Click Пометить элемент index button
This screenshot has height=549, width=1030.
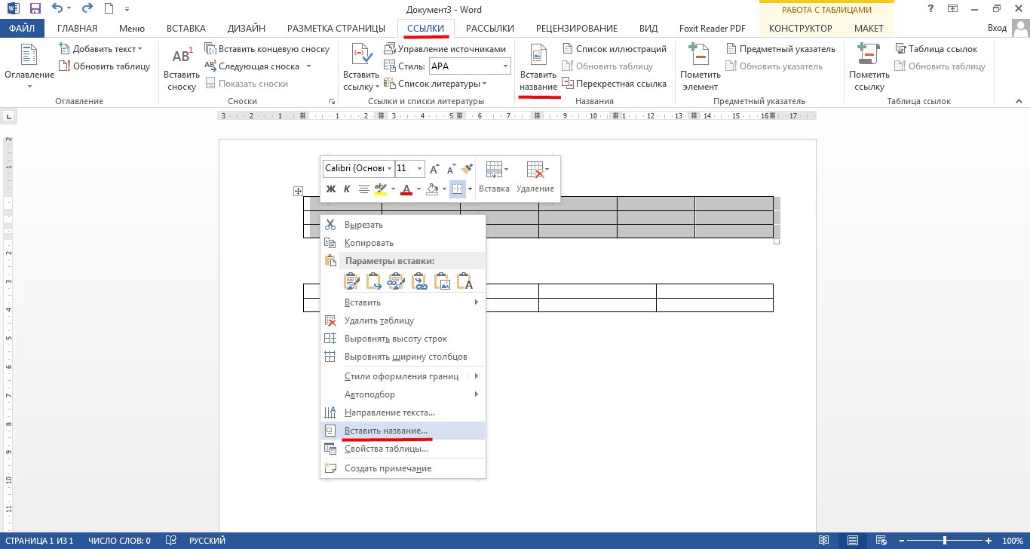pos(700,67)
